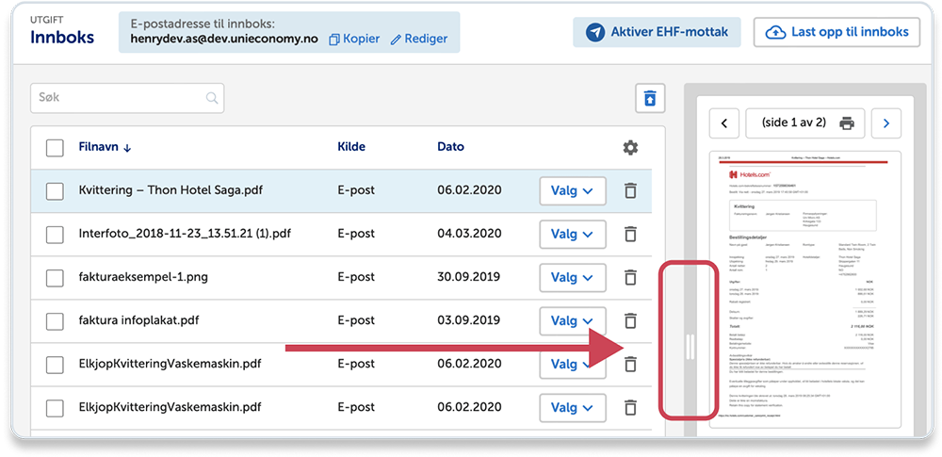Sort table by Filnavn column header

[105, 147]
